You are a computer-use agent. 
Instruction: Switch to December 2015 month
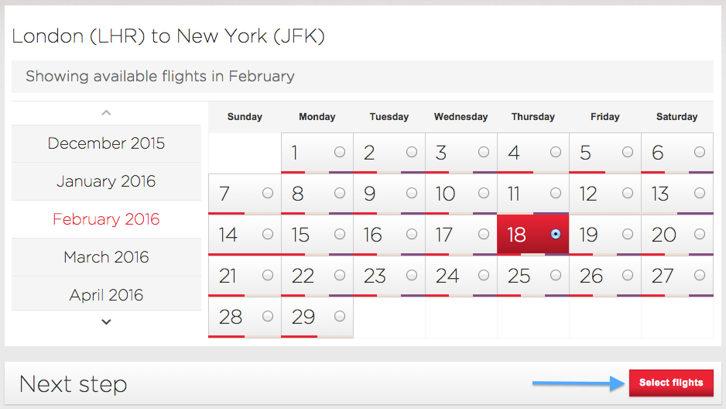pos(106,143)
